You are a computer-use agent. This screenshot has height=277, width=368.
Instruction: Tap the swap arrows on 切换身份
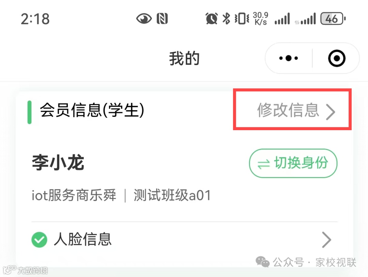tap(263, 164)
